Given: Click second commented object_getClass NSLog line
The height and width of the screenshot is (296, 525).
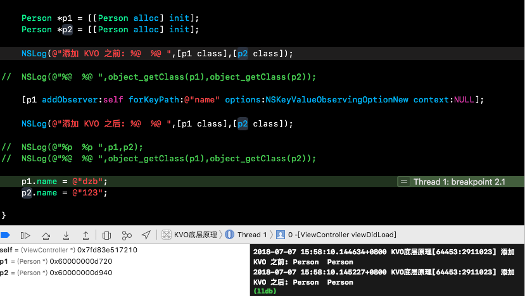Looking at the screenshot, I should [159, 159].
